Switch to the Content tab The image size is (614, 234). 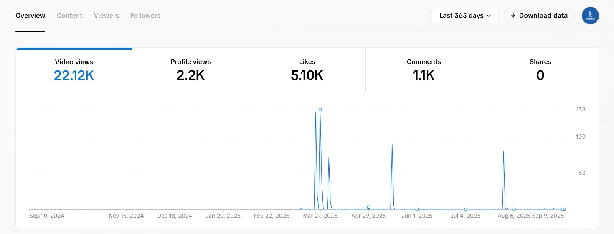[x=69, y=16]
